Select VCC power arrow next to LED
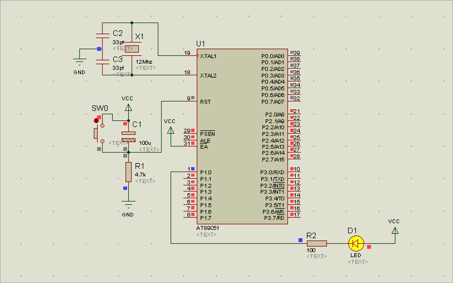The image size is (453, 283). [395, 230]
